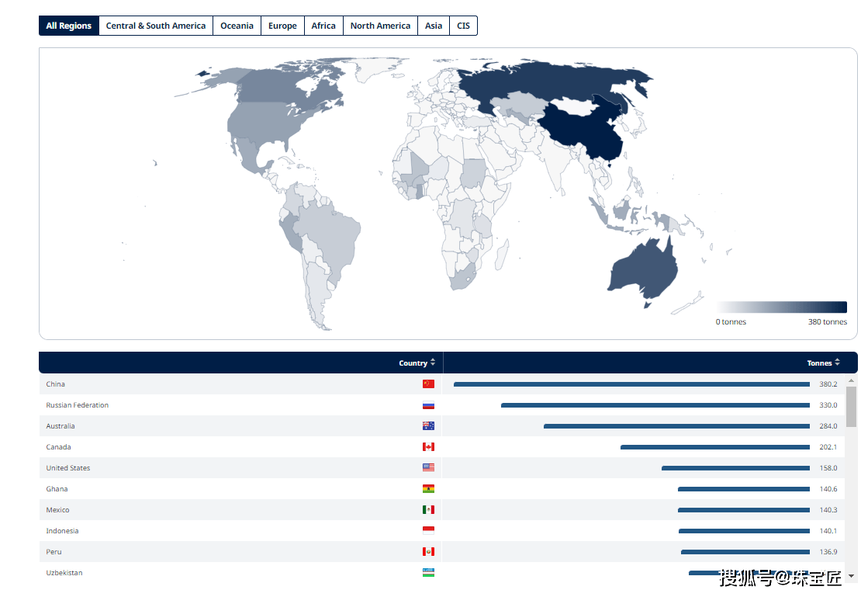Open the Africa region tab
This screenshot has width=861, height=597.
point(323,26)
